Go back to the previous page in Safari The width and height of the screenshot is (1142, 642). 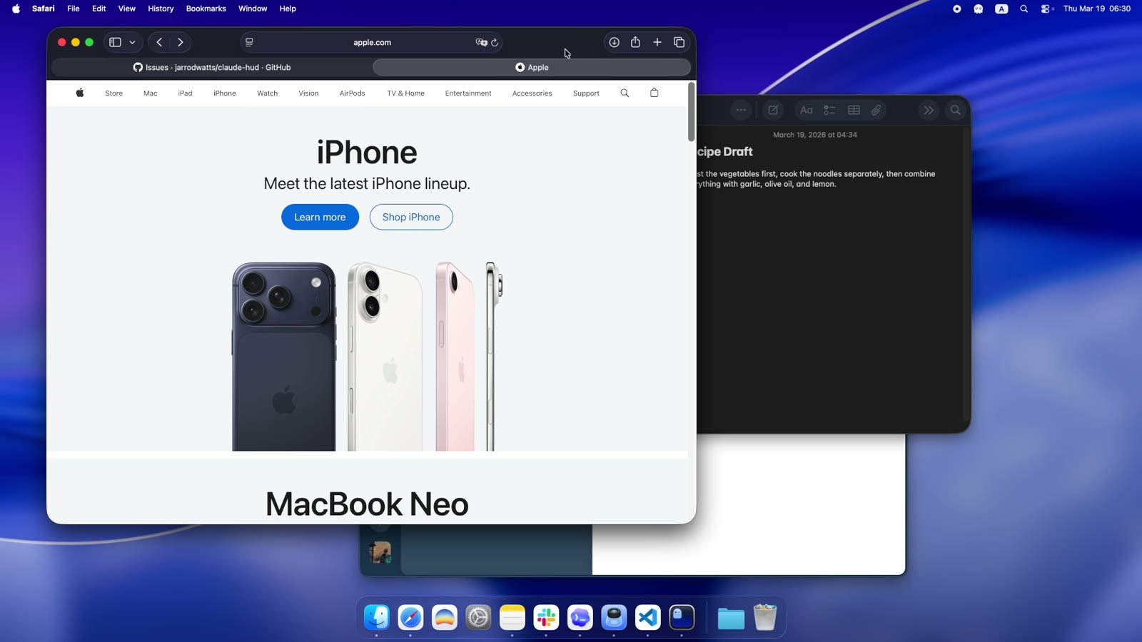[160, 42]
